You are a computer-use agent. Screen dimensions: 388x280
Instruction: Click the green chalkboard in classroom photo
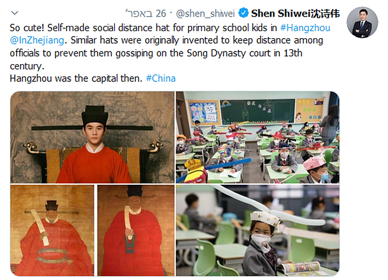click(258, 111)
